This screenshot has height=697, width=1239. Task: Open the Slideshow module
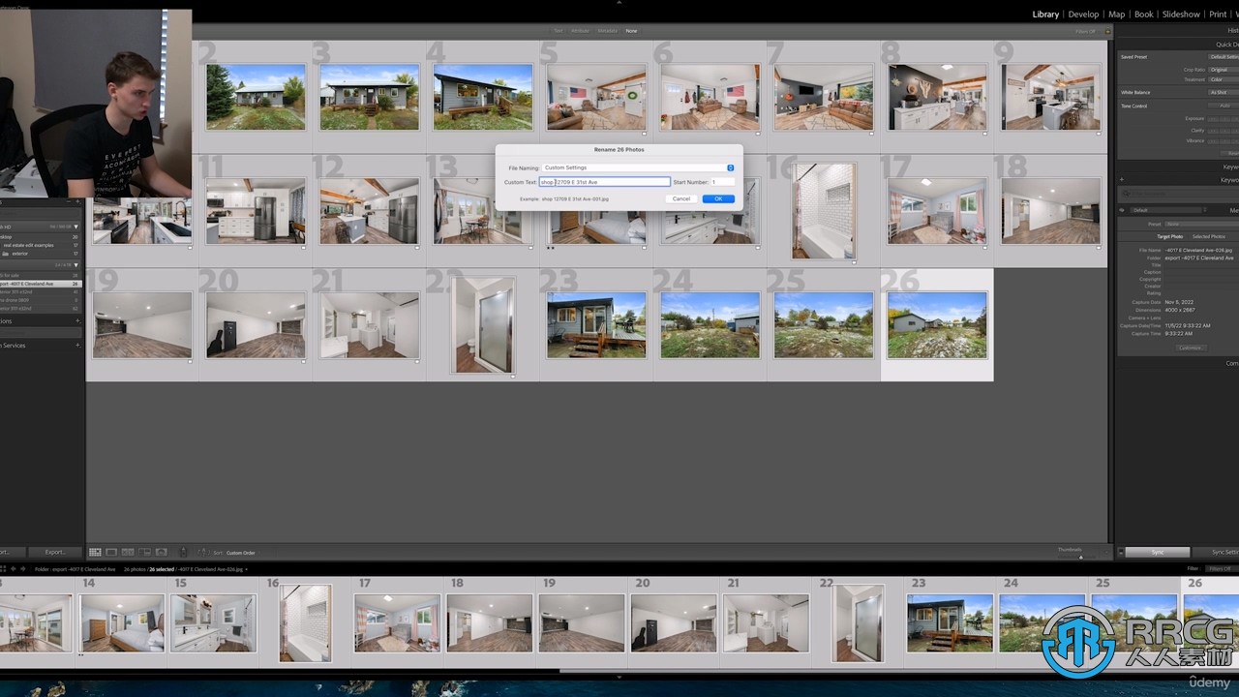point(1181,15)
